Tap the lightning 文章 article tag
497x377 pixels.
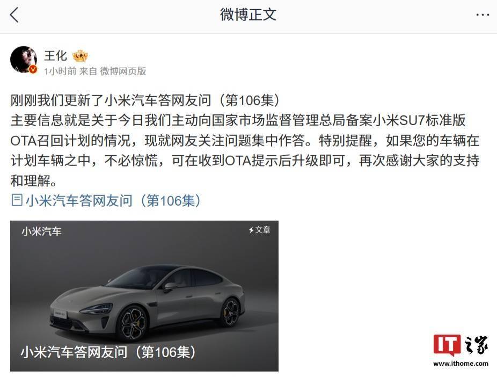(259, 230)
